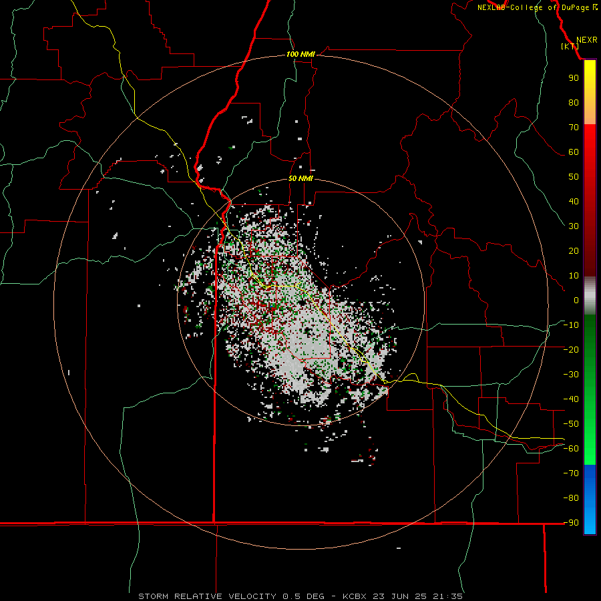Click the "[KT]" units label
Screen dimensions: 601x601
pyautogui.click(x=570, y=46)
